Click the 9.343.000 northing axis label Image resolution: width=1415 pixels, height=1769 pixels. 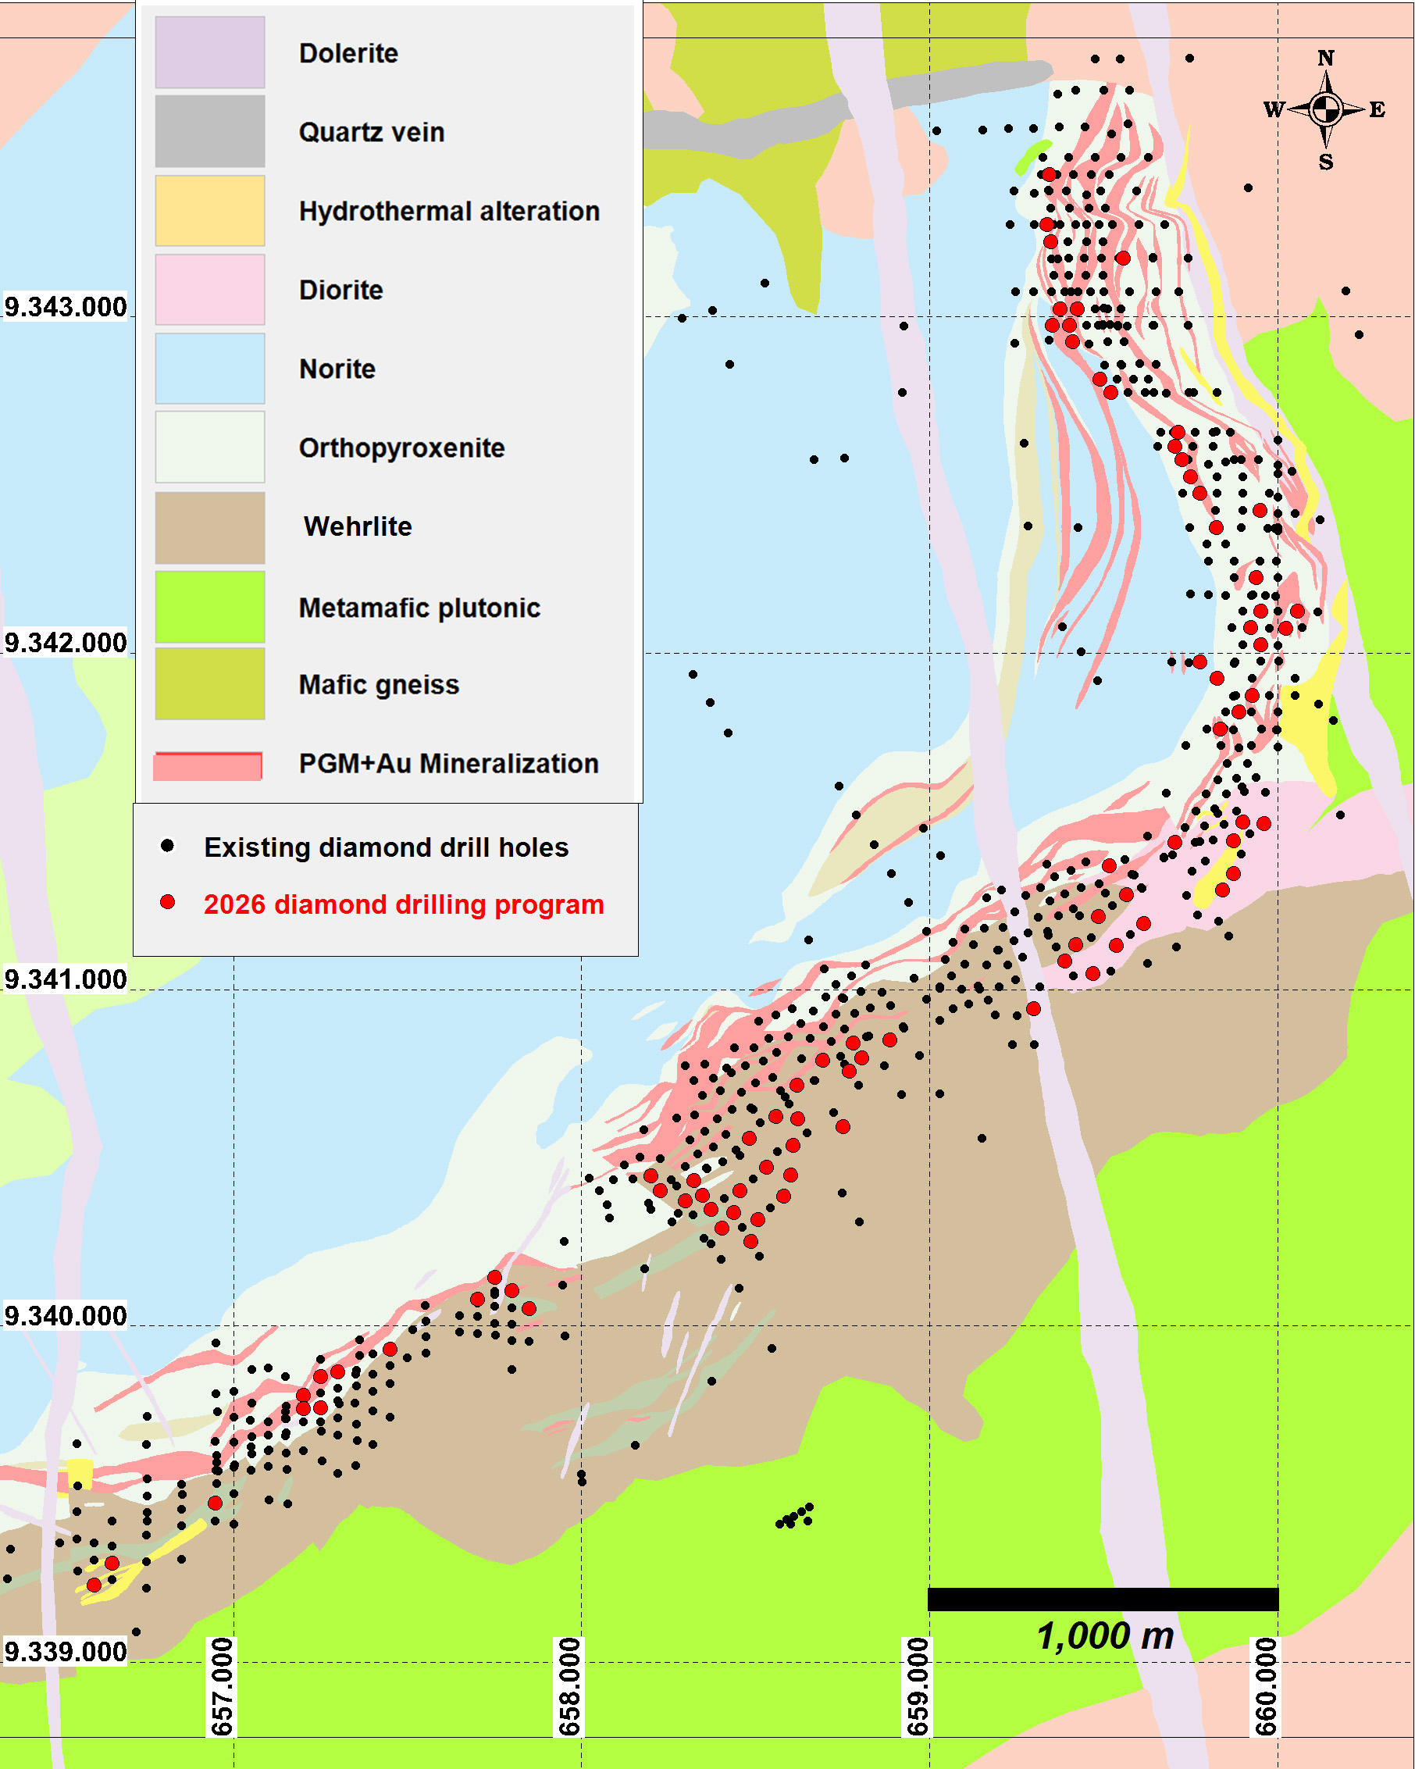coord(66,307)
